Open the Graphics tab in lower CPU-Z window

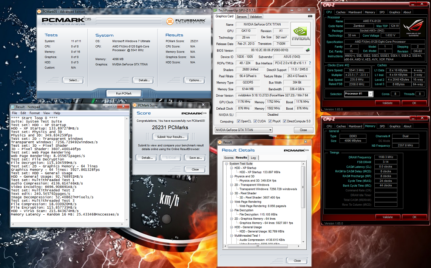click(x=395, y=126)
